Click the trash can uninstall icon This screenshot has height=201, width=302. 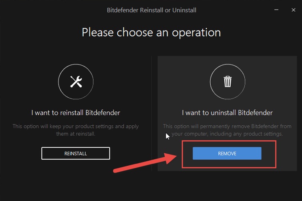[x=228, y=82]
